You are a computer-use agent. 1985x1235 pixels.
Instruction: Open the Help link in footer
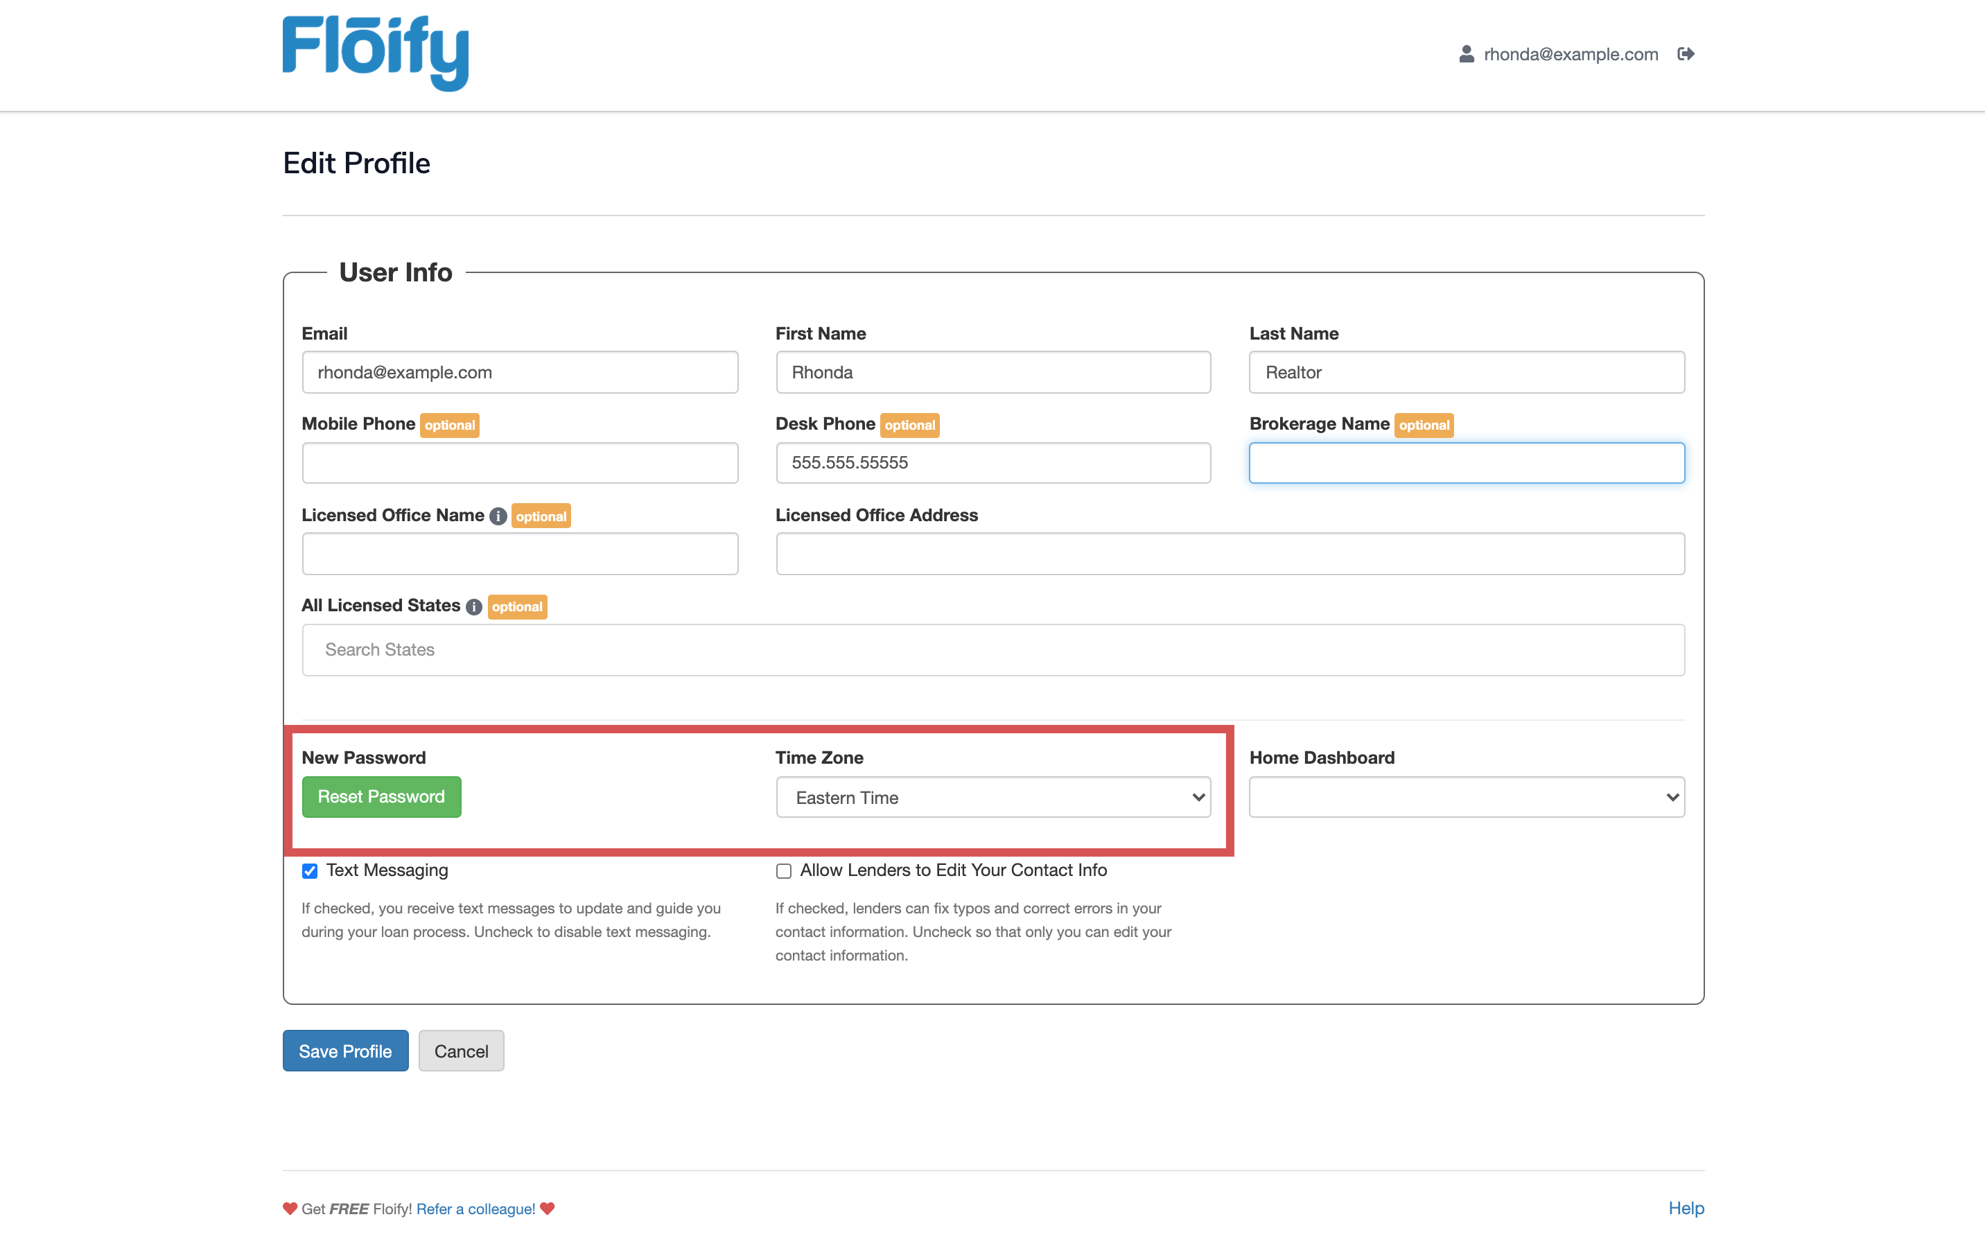1685,1208
